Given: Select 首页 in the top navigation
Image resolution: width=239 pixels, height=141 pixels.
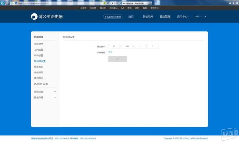Looking at the screenshot, I should click(131, 16).
